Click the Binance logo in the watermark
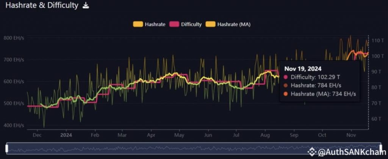388x159 pixels. (312, 152)
